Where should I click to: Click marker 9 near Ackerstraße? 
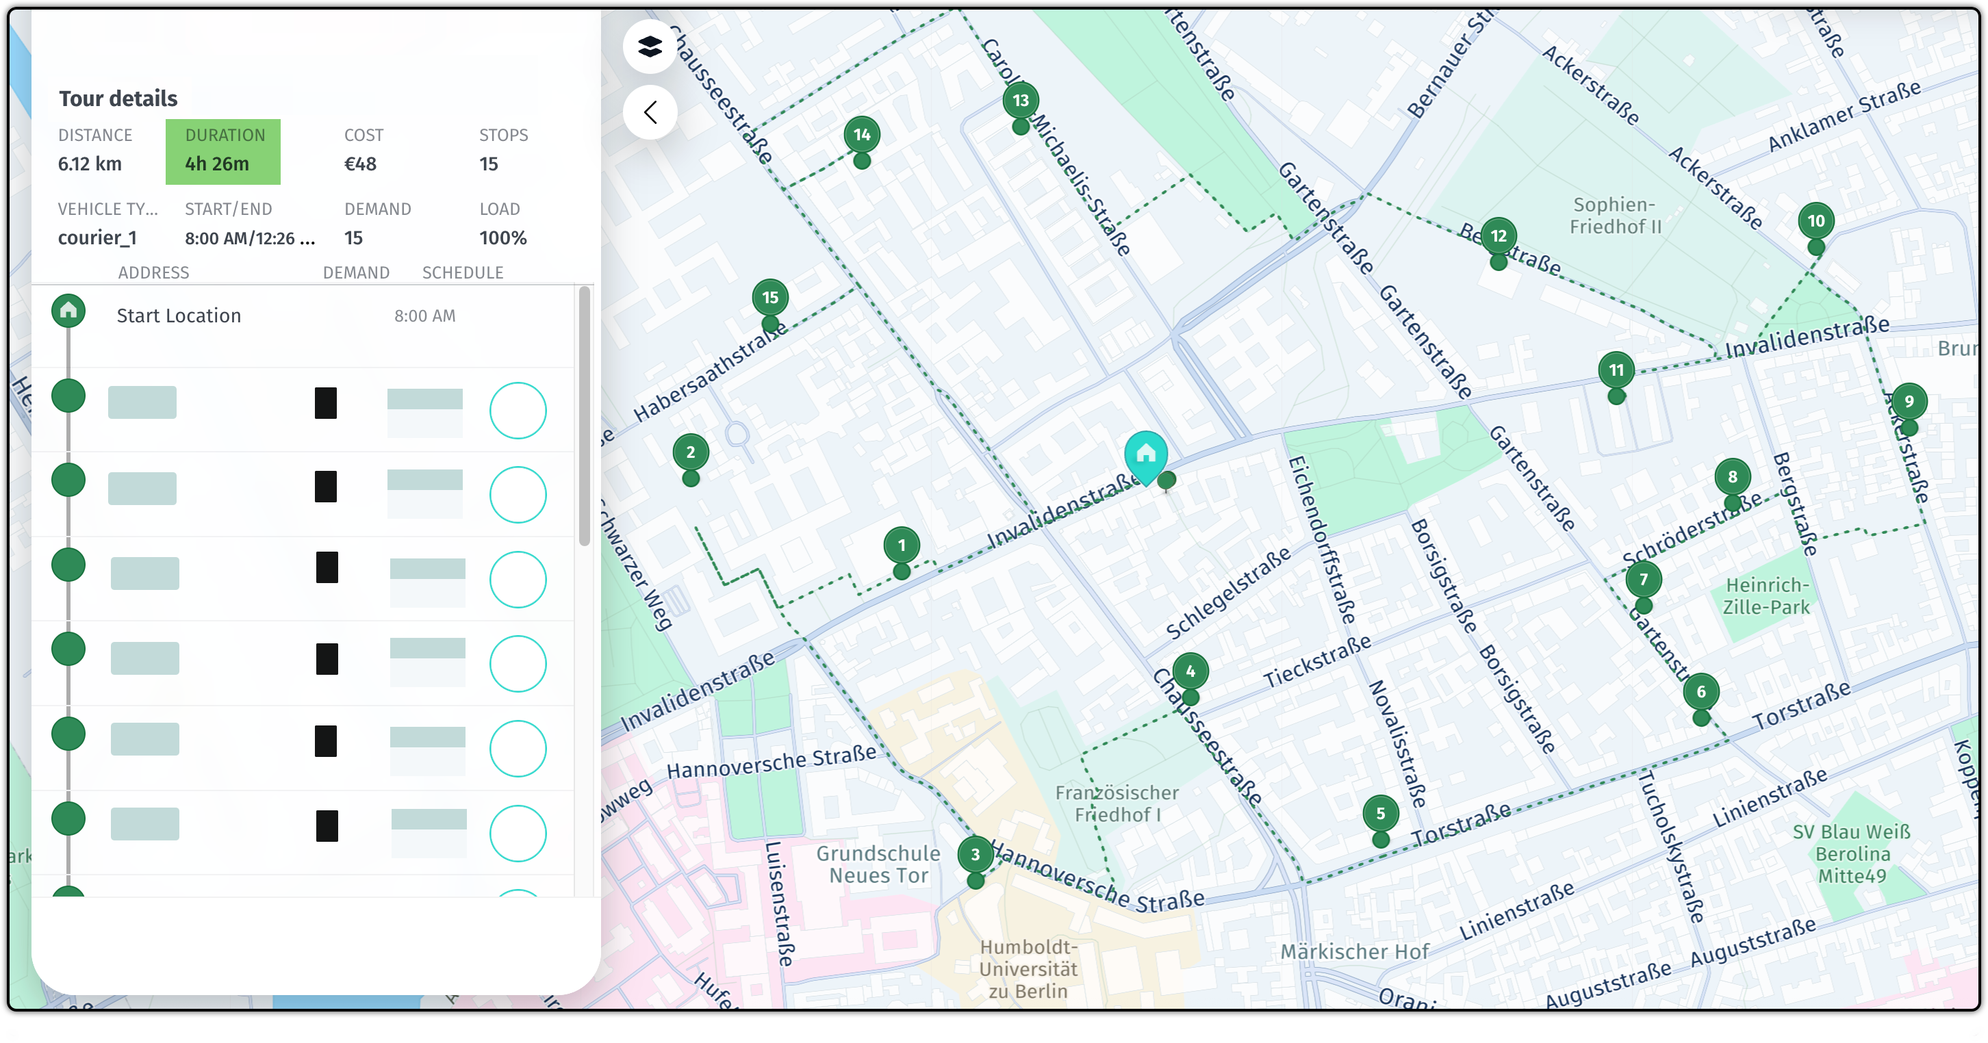[x=1909, y=401]
